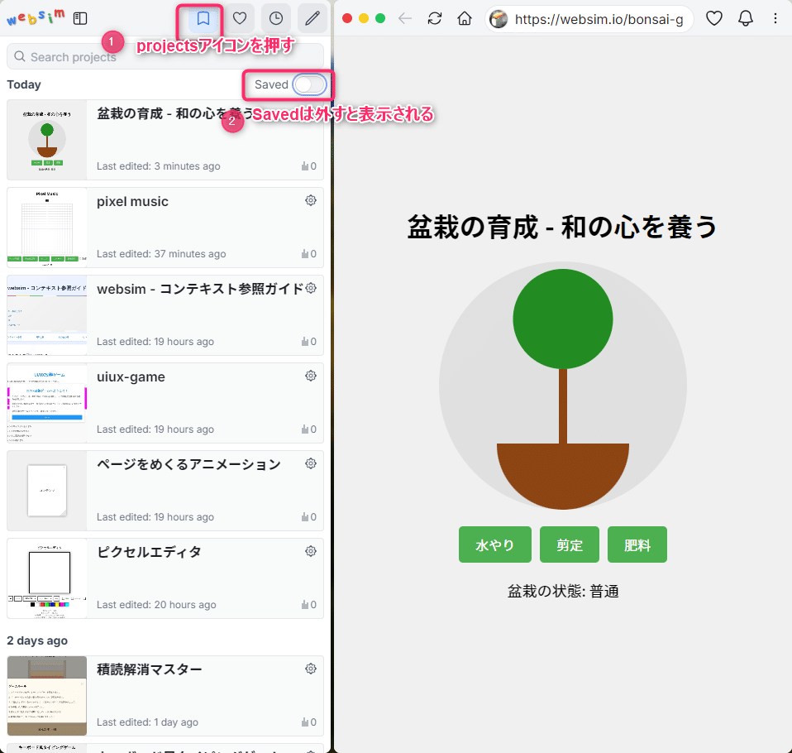Open 積読解消マスター project thumbnail
The image size is (792, 753).
pos(47,696)
